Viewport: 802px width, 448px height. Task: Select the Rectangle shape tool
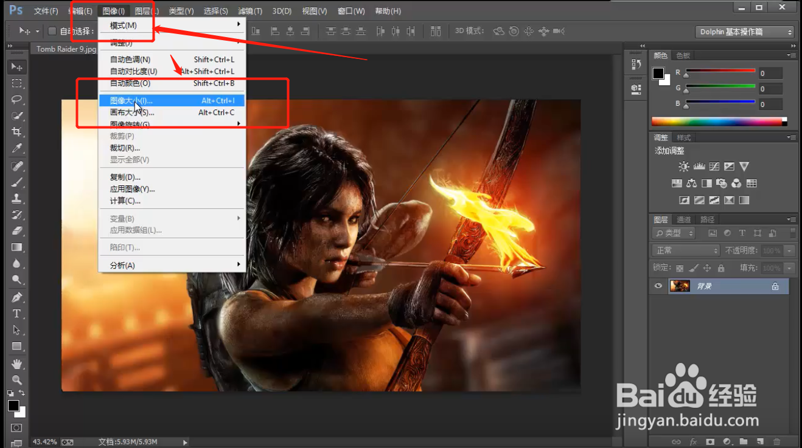click(17, 346)
